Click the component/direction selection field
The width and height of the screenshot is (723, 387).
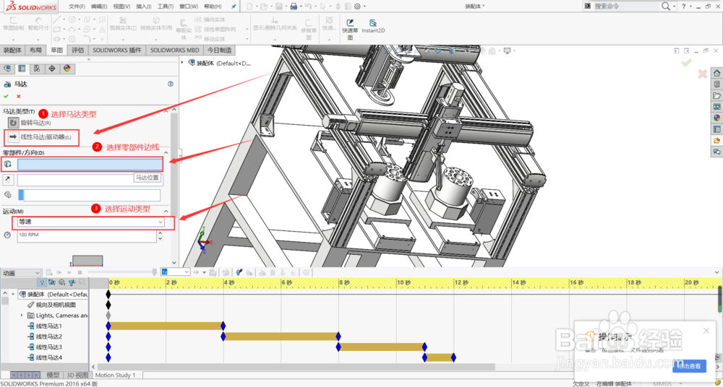90,165
